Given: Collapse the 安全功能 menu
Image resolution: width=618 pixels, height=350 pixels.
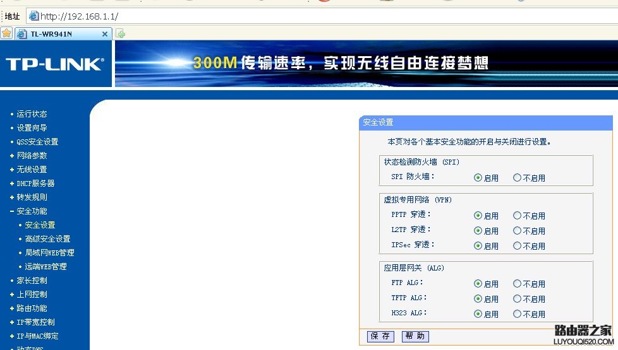Looking at the screenshot, I should point(32,211).
